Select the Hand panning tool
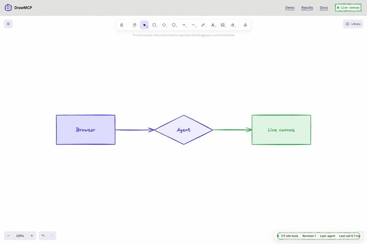The image size is (367, 244). point(135,25)
